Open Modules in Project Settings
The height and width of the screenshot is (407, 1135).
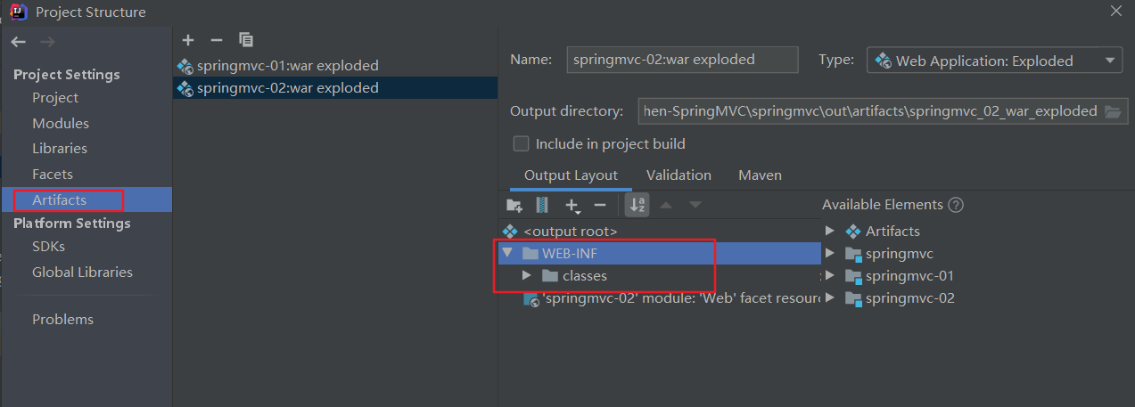(x=61, y=124)
